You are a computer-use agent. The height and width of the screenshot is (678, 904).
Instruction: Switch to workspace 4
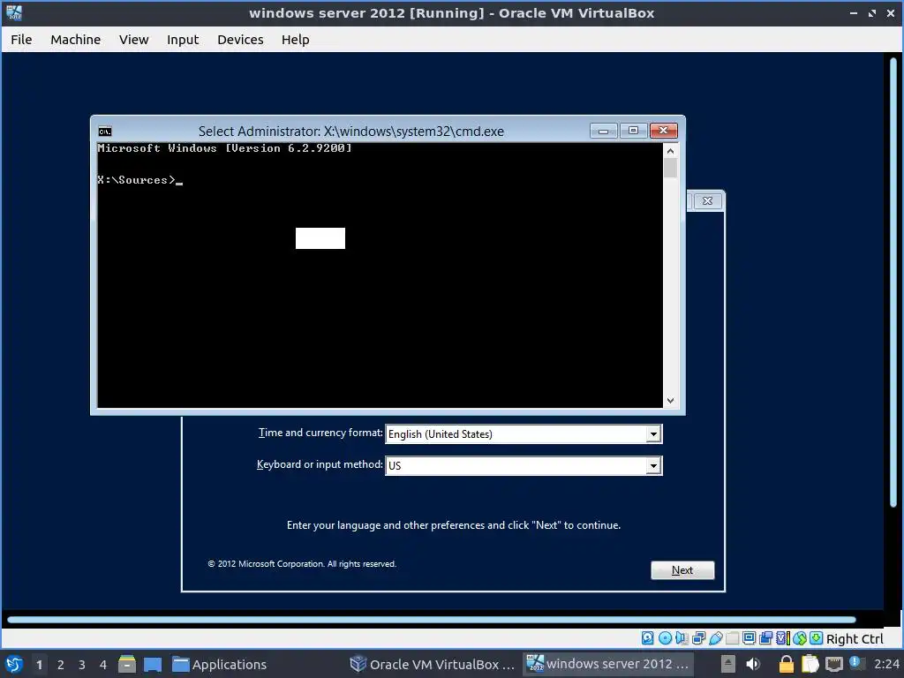tap(103, 665)
